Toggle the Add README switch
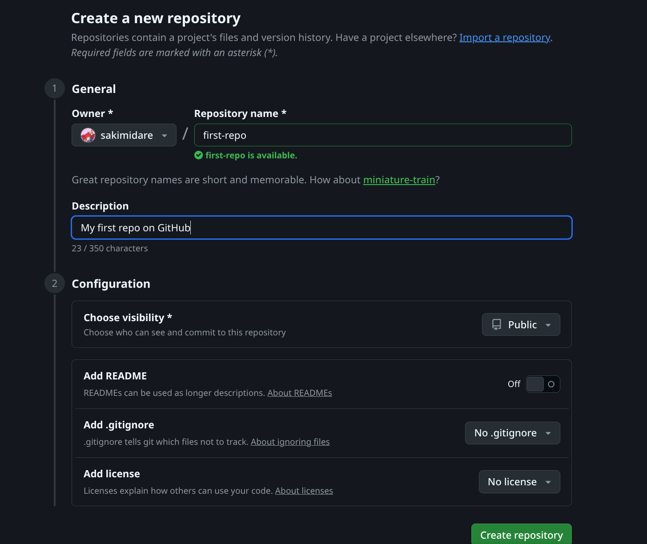This screenshot has height=544, width=647. (x=543, y=384)
